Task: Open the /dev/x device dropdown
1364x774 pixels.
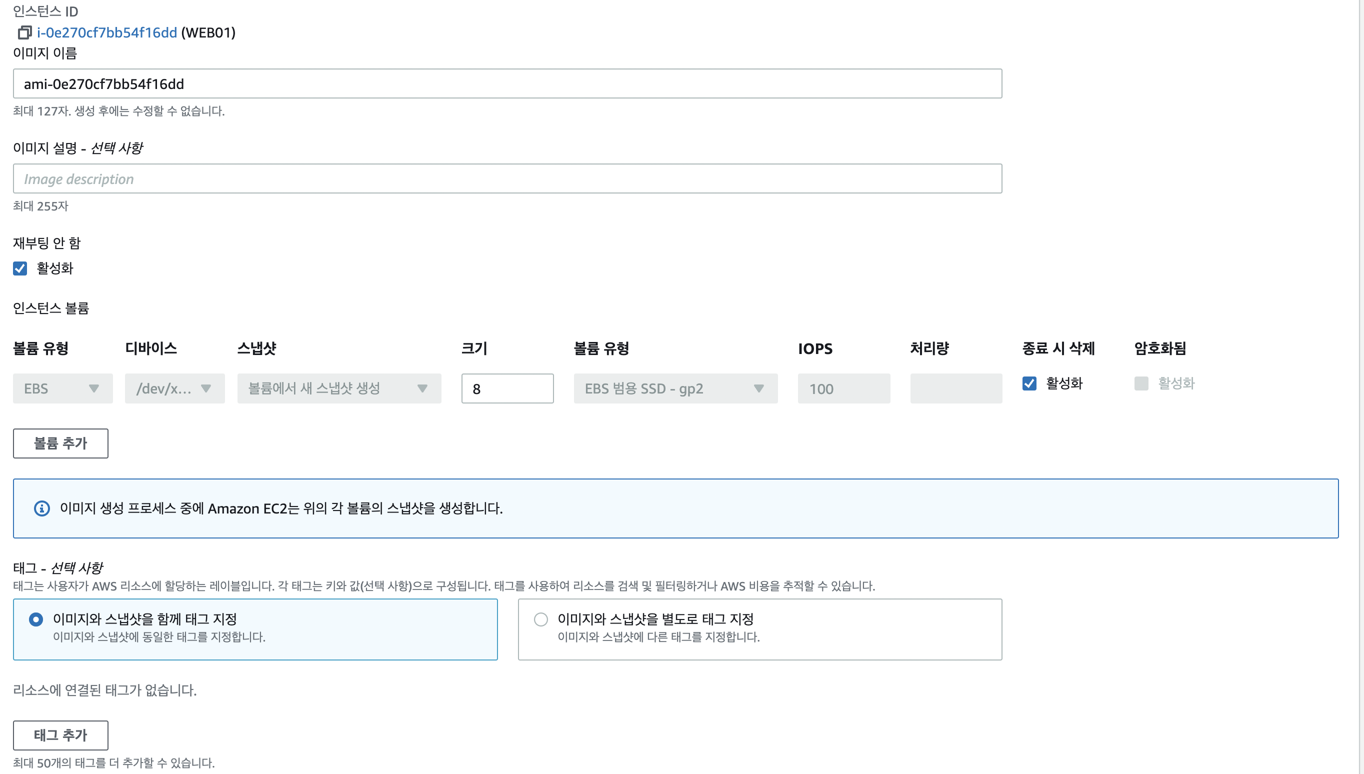Action: point(174,388)
